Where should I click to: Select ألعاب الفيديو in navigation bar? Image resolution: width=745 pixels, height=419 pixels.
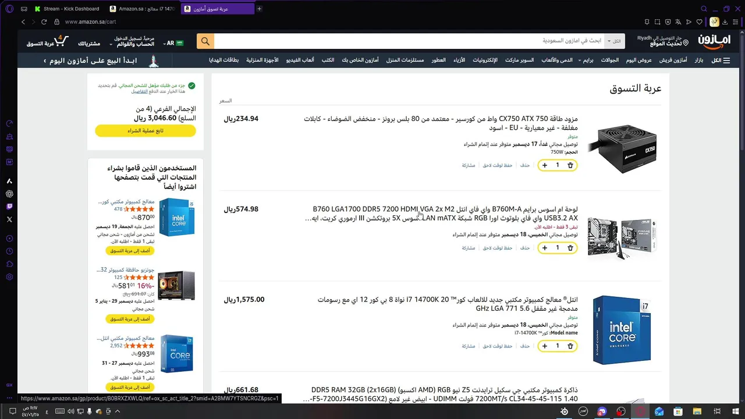coord(300,61)
